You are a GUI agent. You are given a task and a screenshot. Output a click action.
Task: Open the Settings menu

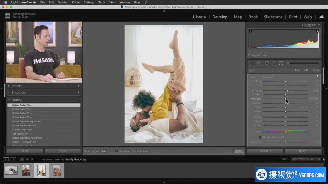point(89,2)
